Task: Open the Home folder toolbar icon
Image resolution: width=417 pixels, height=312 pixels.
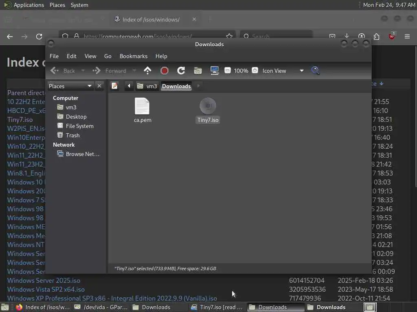Action: [198, 71]
